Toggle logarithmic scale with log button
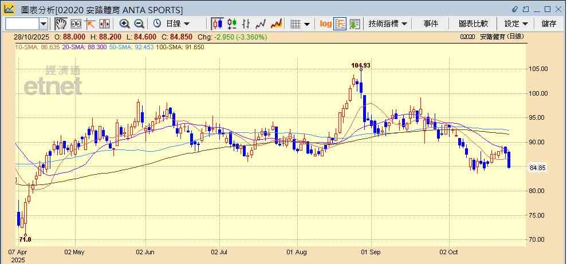Viewport: 567px width, 264px height. [x=325, y=23]
